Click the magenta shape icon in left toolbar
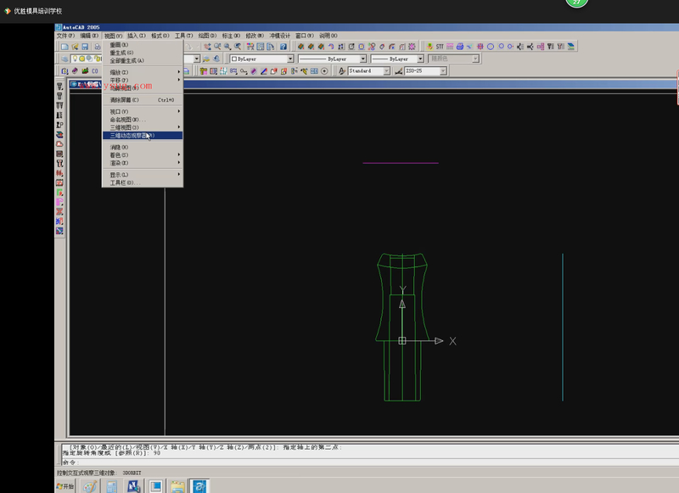The image size is (679, 493). click(x=59, y=202)
